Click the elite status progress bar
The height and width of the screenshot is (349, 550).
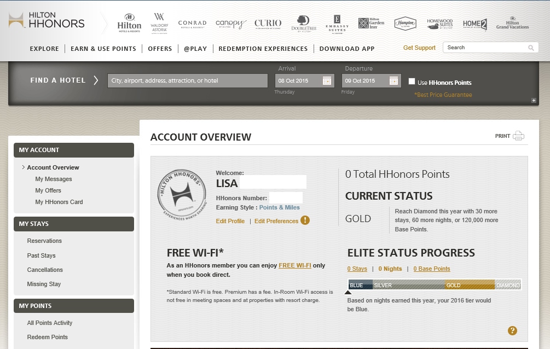(435, 285)
